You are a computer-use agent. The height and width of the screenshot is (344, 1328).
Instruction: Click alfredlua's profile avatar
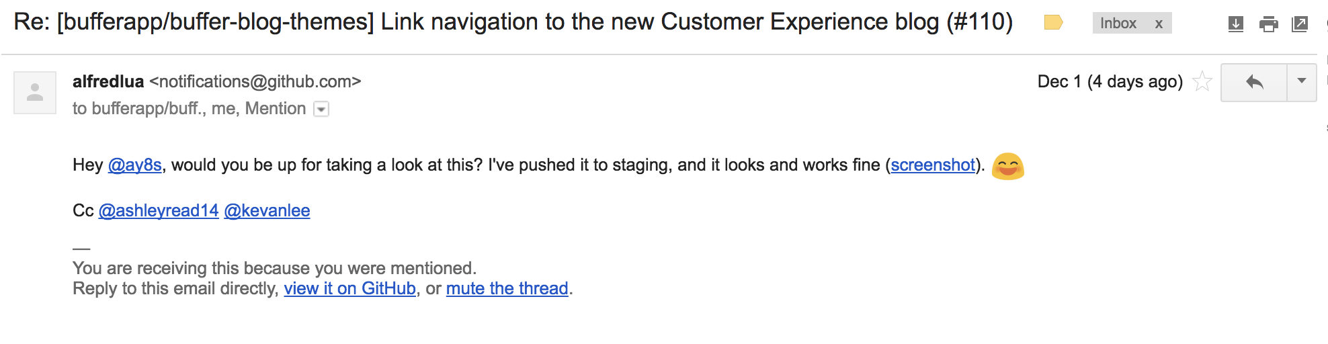coord(35,93)
